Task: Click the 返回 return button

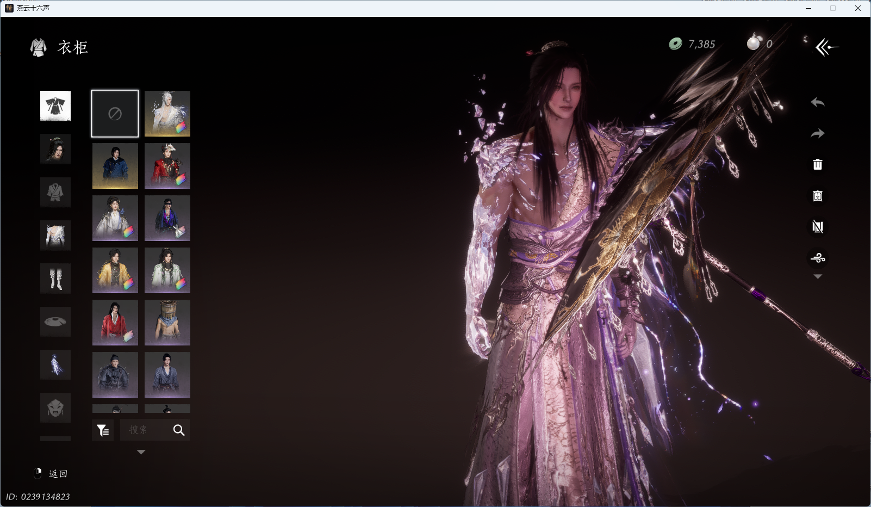Action: pos(52,474)
